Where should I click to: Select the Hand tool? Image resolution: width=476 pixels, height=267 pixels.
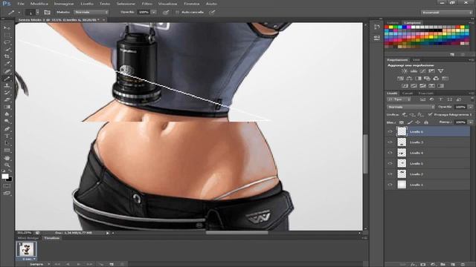click(x=7, y=158)
